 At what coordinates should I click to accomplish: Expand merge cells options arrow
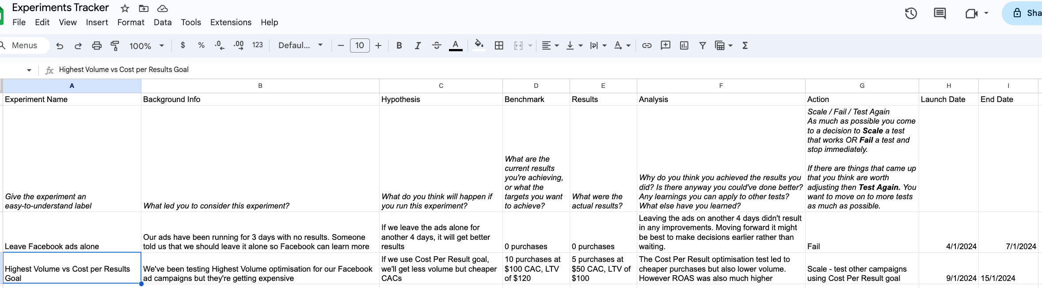530,45
